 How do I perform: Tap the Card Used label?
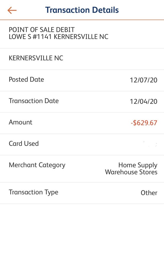click(24, 143)
